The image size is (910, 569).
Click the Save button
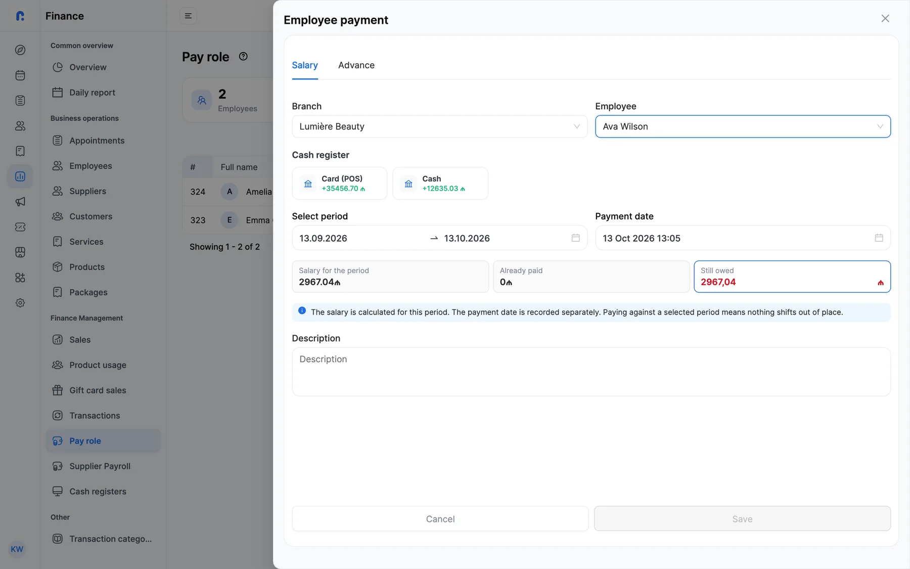click(742, 519)
